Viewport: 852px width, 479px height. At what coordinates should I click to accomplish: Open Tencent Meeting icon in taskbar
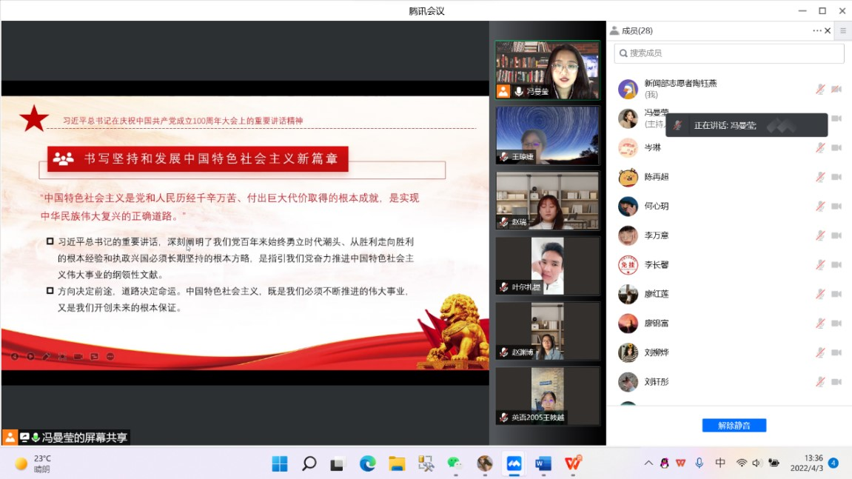514,463
